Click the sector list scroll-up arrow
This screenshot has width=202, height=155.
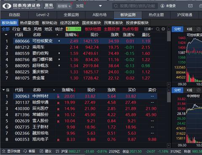point(169,29)
